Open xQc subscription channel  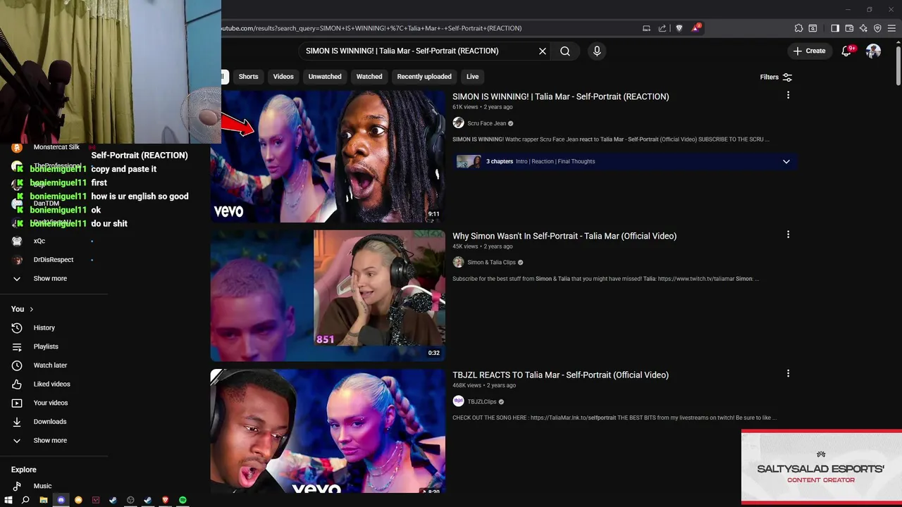(39, 241)
